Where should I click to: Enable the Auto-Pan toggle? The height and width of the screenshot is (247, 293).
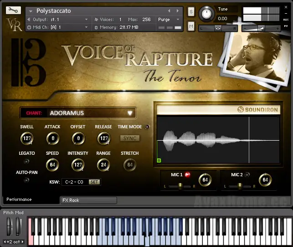[x=26, y=180]
